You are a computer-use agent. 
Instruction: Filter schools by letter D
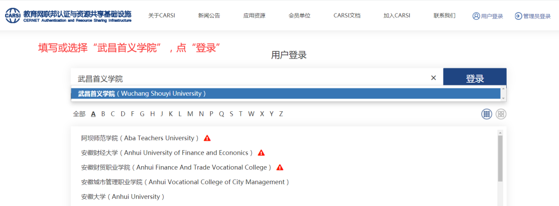[x=123, y=114]
